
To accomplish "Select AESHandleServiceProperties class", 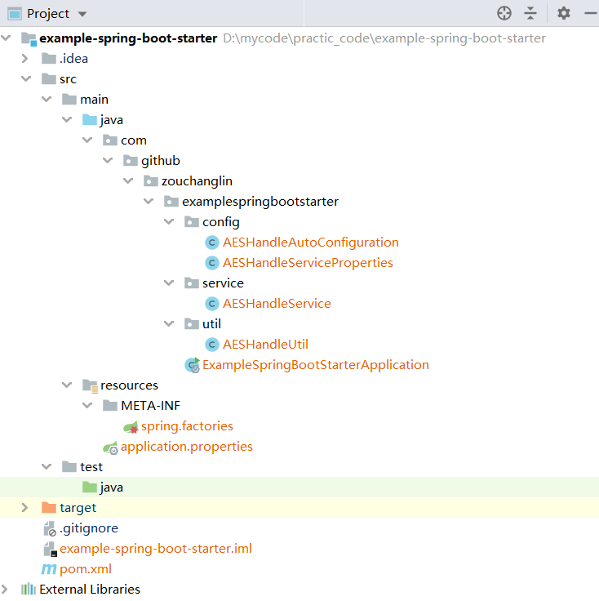I will point(308,263).
